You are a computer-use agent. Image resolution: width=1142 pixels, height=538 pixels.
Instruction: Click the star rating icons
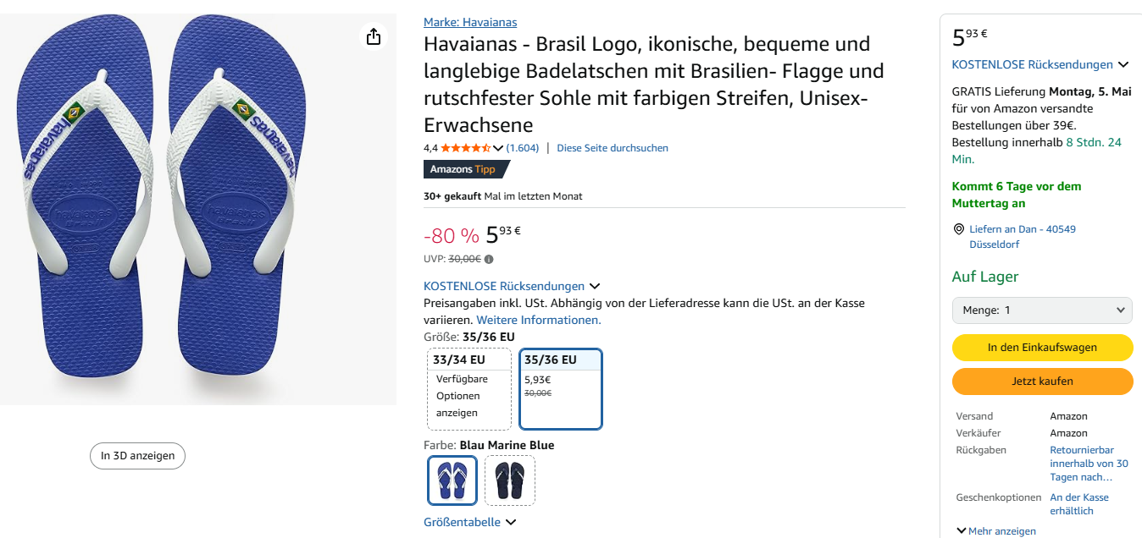[465, 148]
